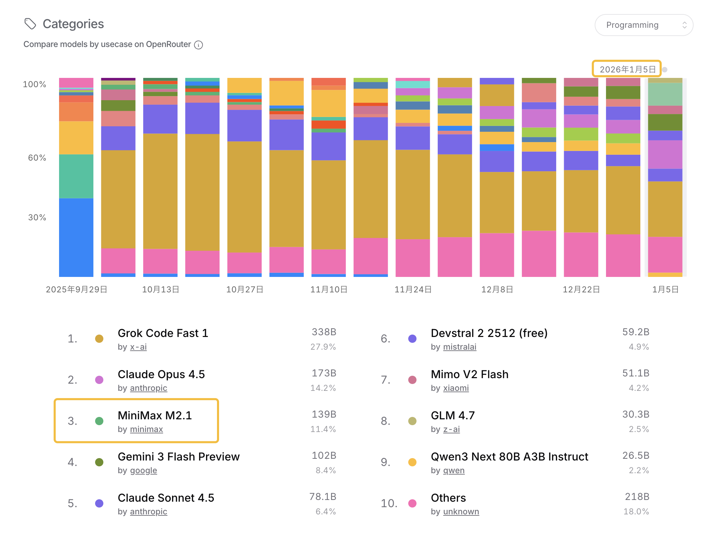Click the Mimo V2 Flash legend dot
Image resolution: width=708 pixels, height=536 pixels.
(412, 380)
